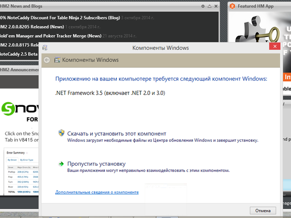
Task: Close the Компоненты Windows dialog
Action: 275,46
